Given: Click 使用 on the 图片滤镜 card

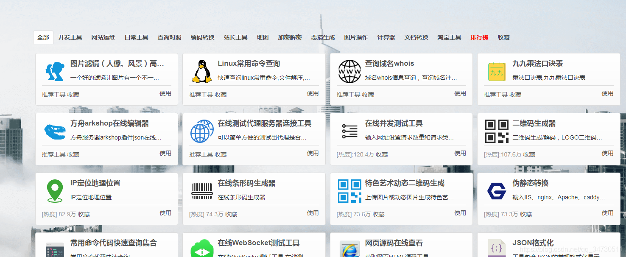Looking at the screenshot, I should pyautogui.click(x=165, y=93).
